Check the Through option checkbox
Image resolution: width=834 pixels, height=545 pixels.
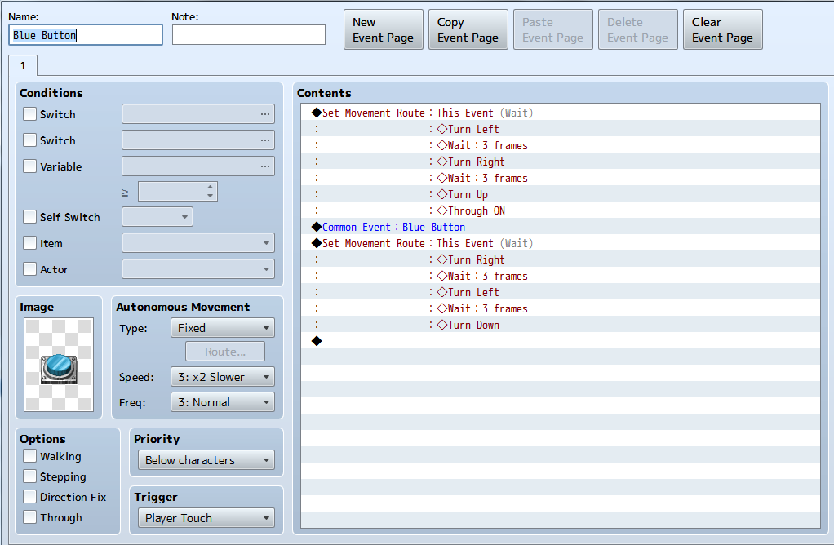tap(30, 517)
